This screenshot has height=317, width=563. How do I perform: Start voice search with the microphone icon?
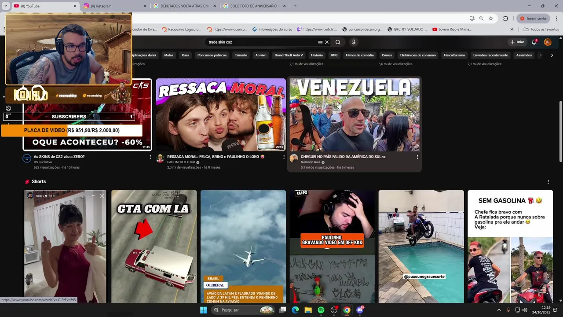point(354,42)
